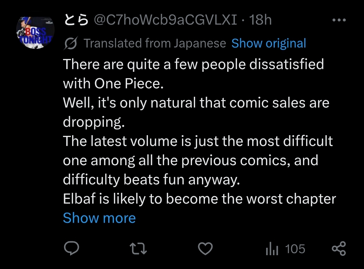Screen dimensions: 364x269
Task: Like the tweet with the heart icon
Action: [205, 248]
